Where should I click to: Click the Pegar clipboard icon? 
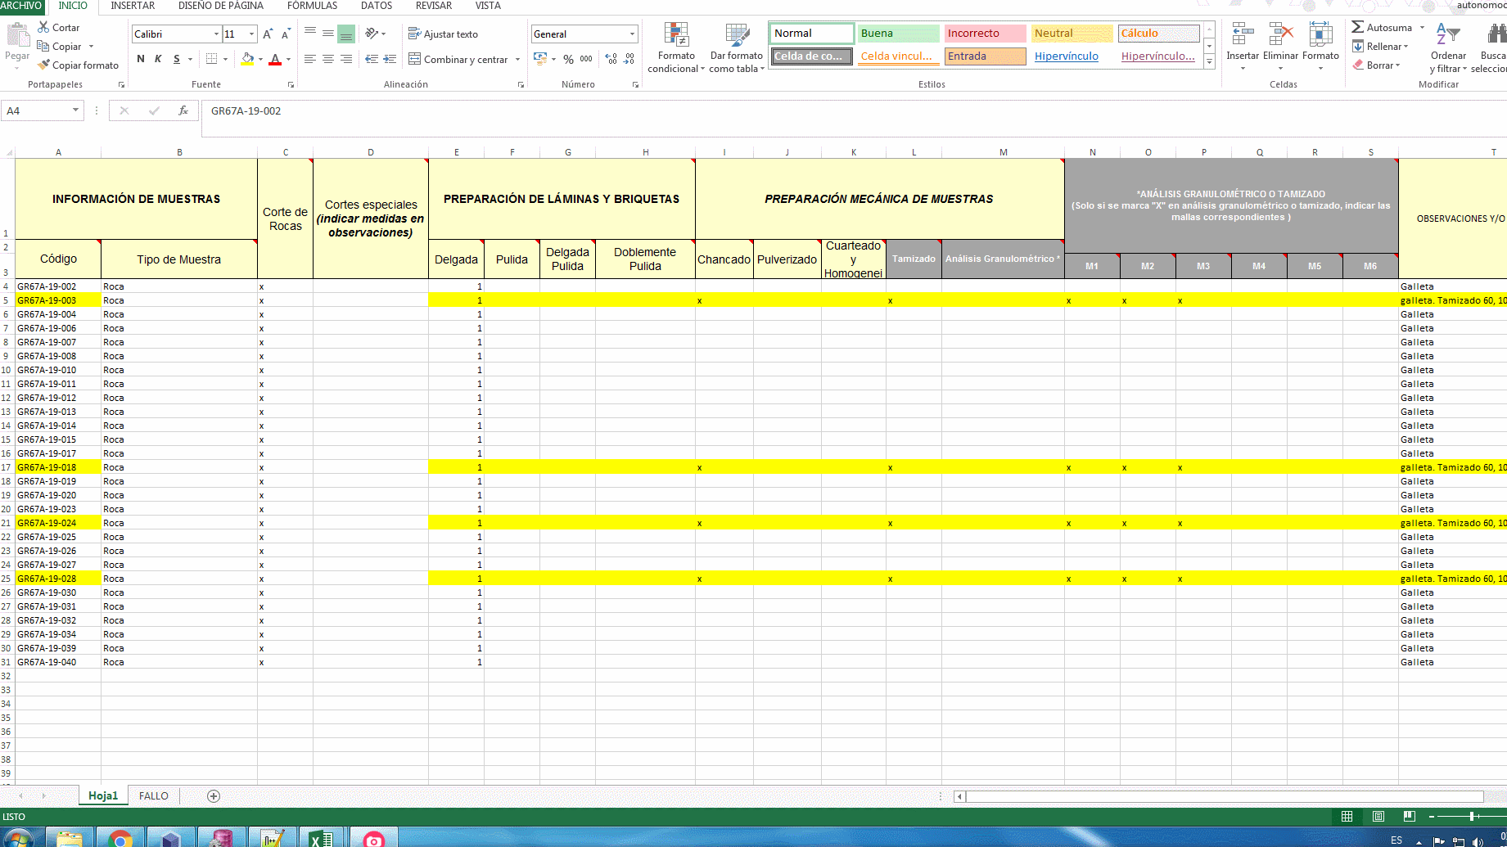[17, 35]
